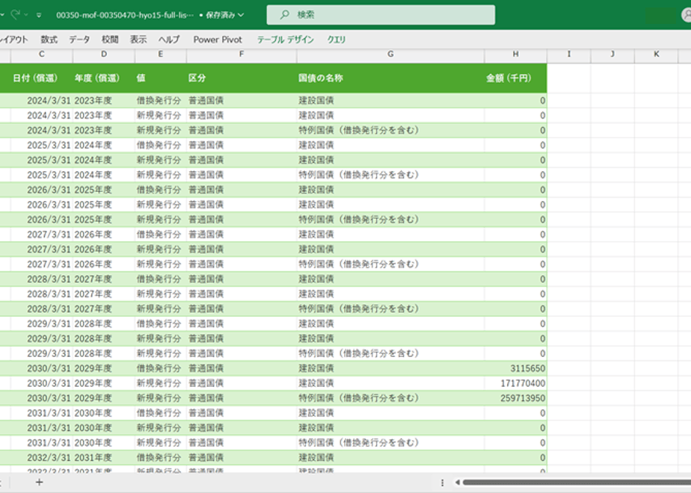Select 借換発行分 cell in the 2031/3/31 row
The width and height of the screenshot is (691, 493).
160,413
